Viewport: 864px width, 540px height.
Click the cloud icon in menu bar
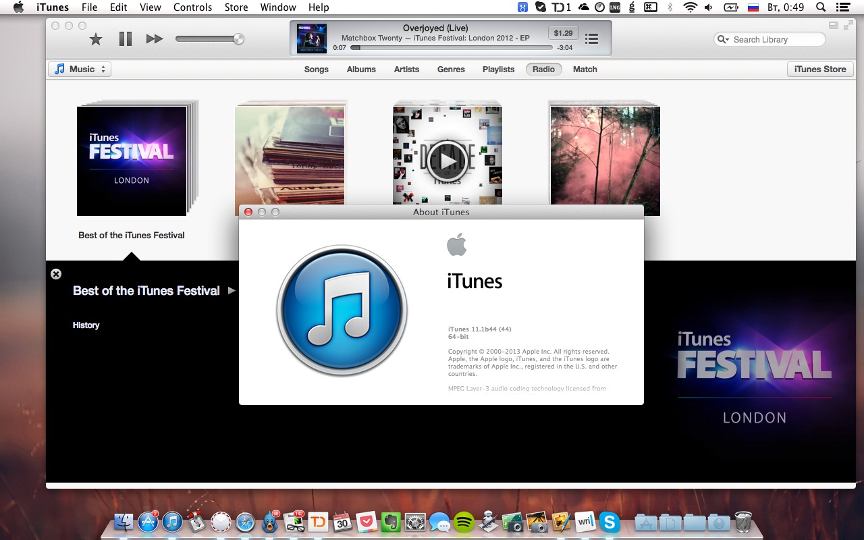point(583,7)
